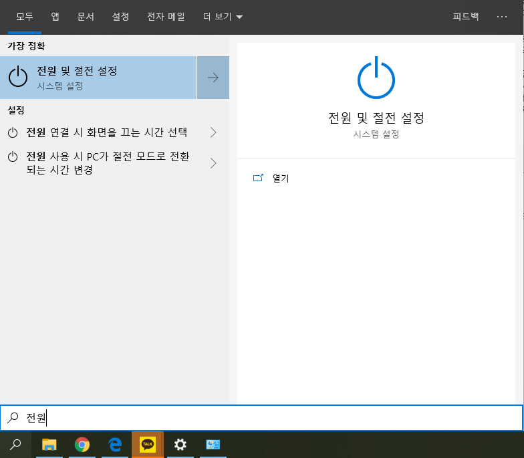Switch to the 설정 filter tab
524x458 pixels.
click(120, 17)
